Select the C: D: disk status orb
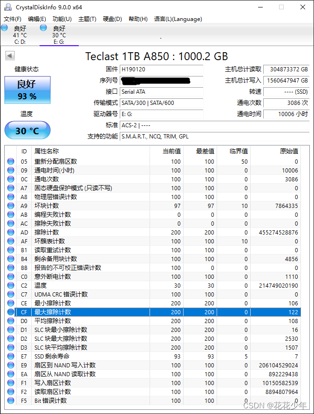This screenshot has height=414, width=314. [5, 28]
